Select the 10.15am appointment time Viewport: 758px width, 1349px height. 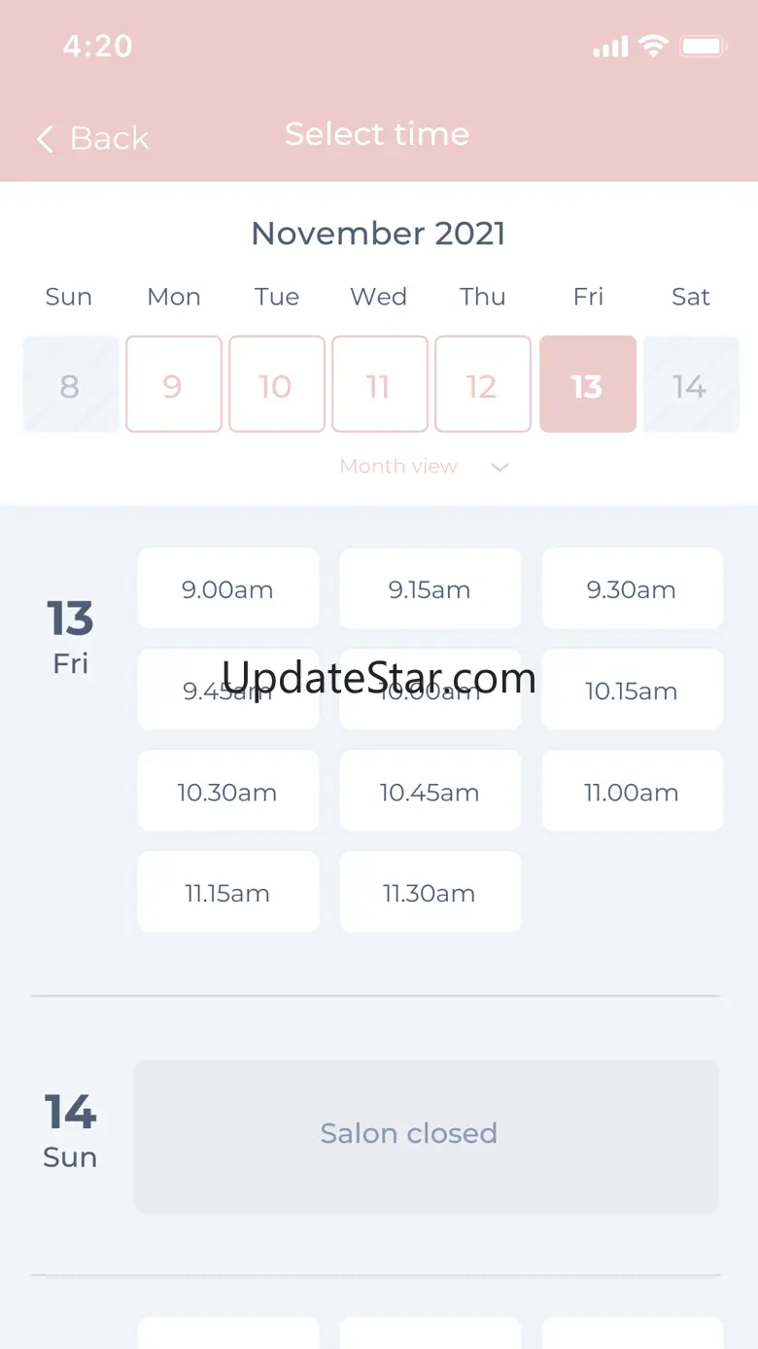(632, 691)
